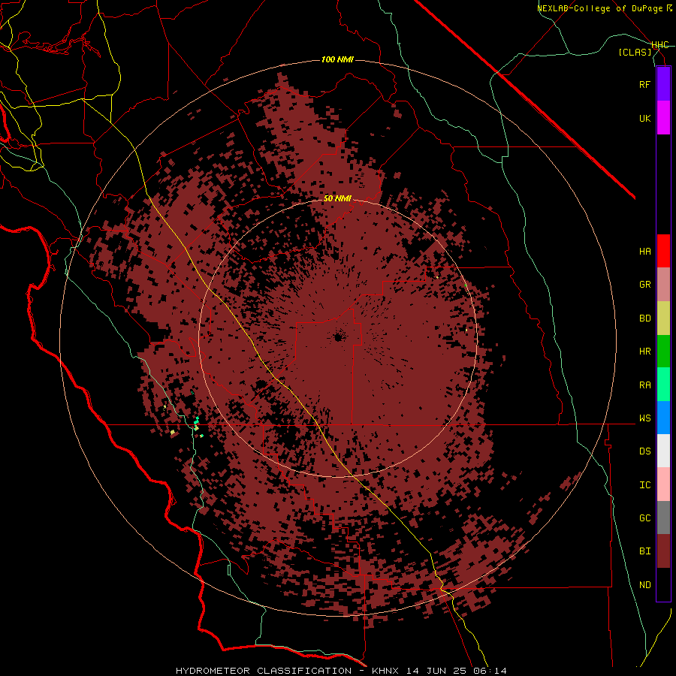Viewport: 676px width, 676px height.
Task: Click the "[CLAS]" legend header
Action: coord(635,52)
